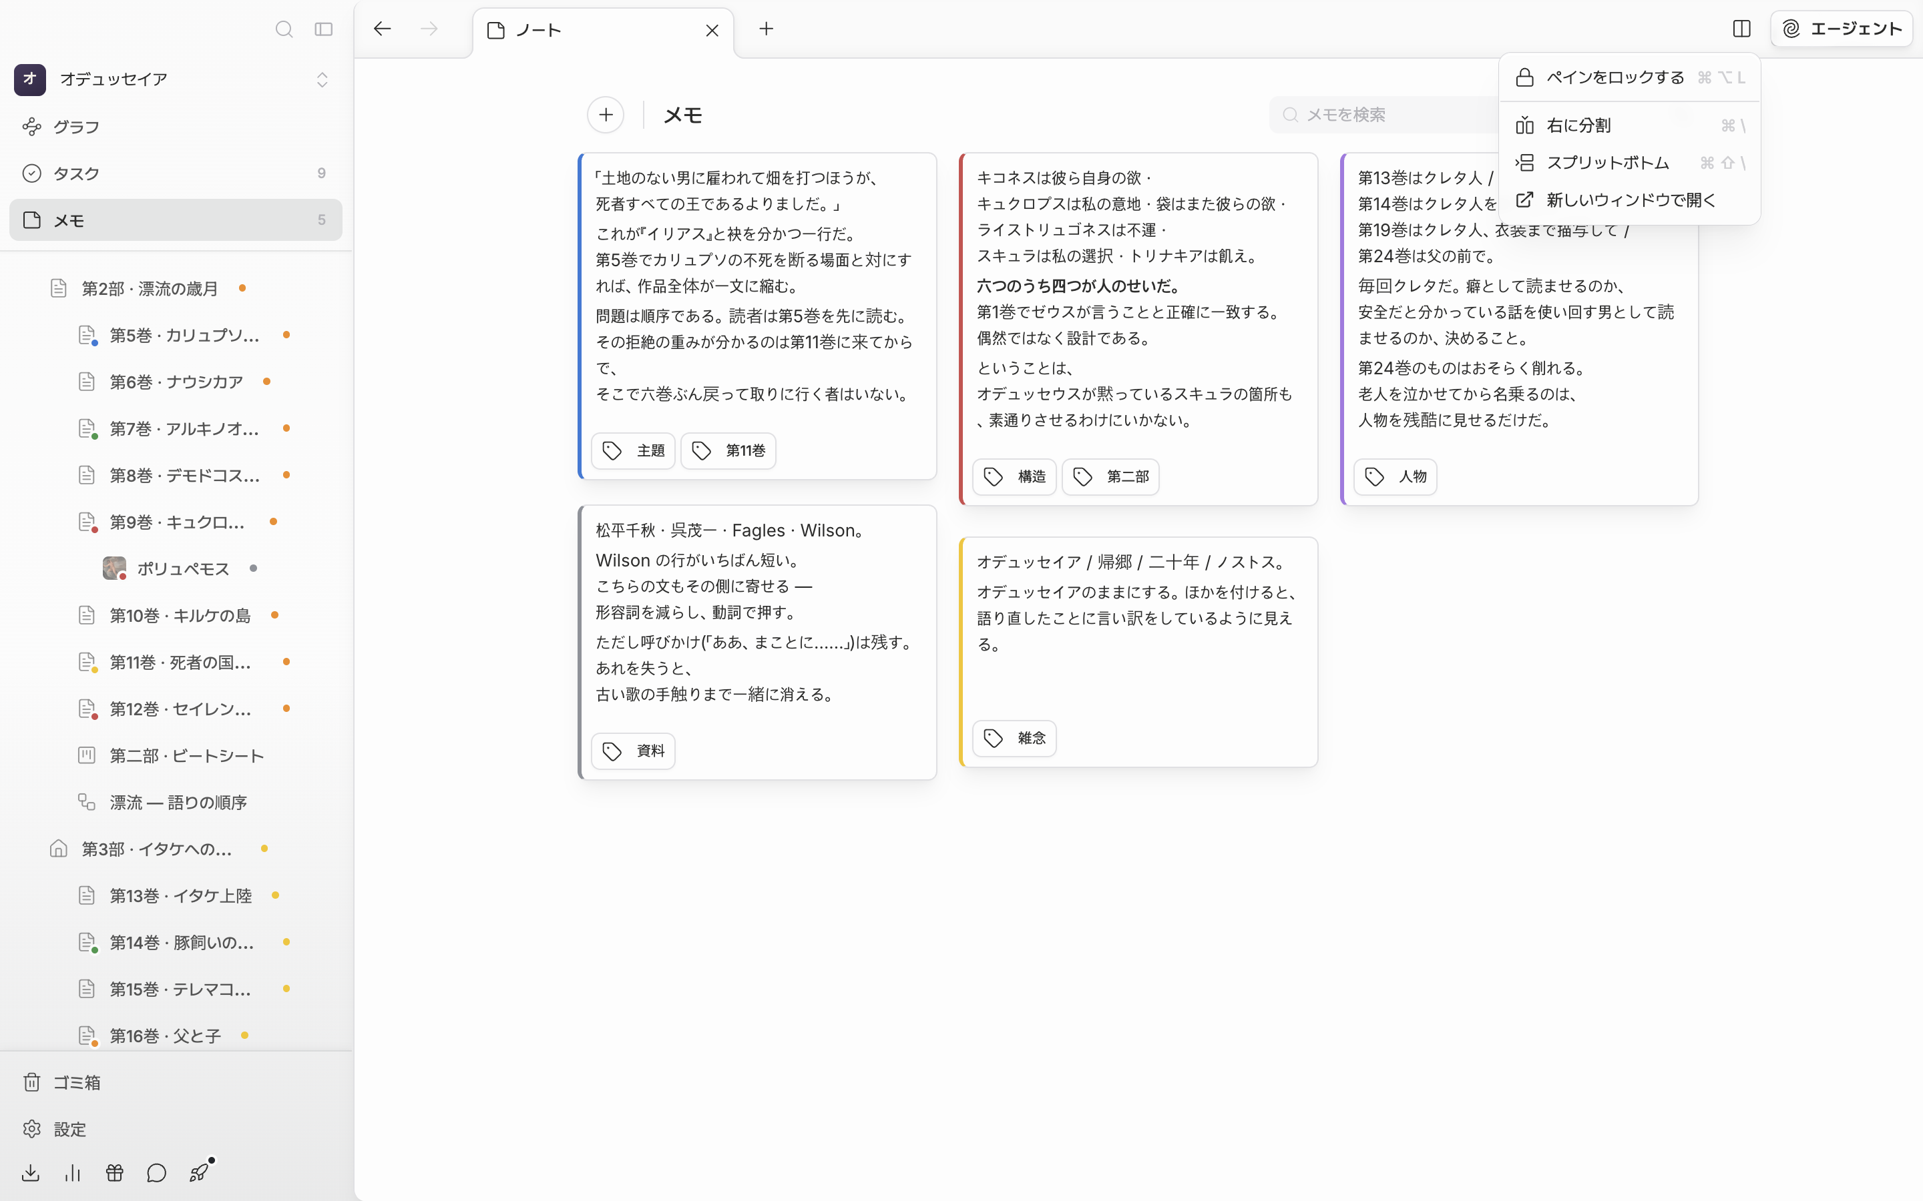Open memo card beginning 土地のない男に
The width and height of the screenshot is (1923, 1201).
757,316
